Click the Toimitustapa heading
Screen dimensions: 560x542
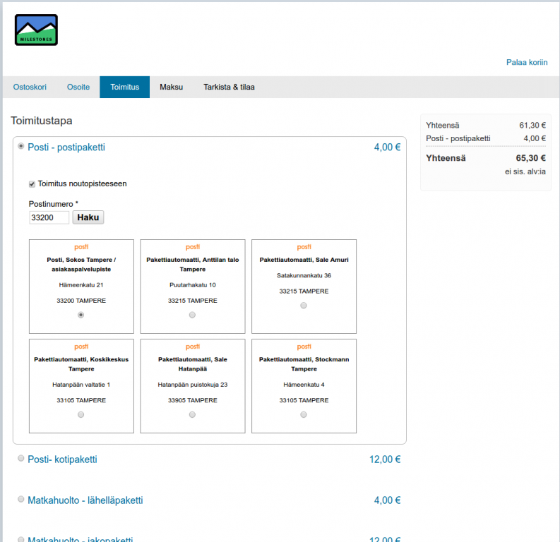(x=42, y=121)
